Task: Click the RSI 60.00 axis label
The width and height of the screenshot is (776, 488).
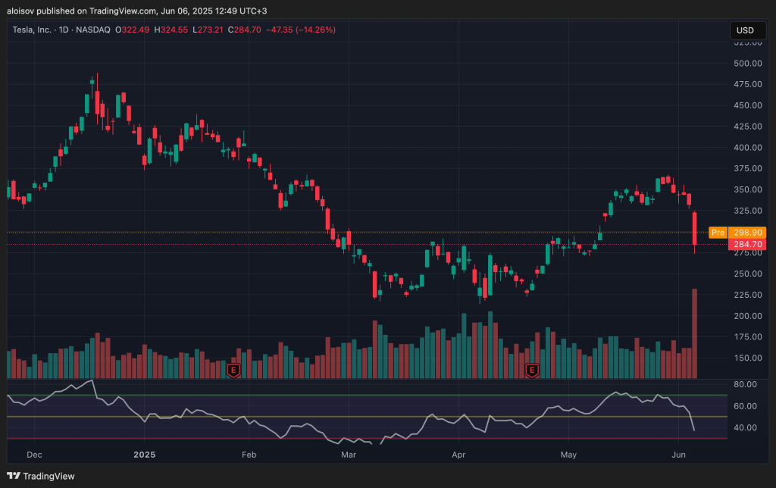Action: [x=746, y=406]
